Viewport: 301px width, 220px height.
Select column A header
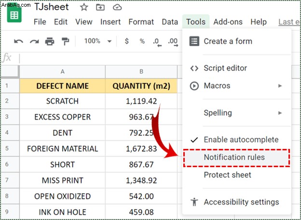click(62, 72)
